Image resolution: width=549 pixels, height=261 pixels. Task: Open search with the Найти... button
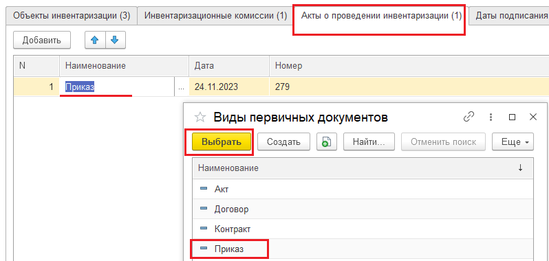point(369,142)
